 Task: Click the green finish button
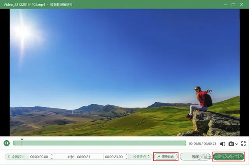(228, 156)
